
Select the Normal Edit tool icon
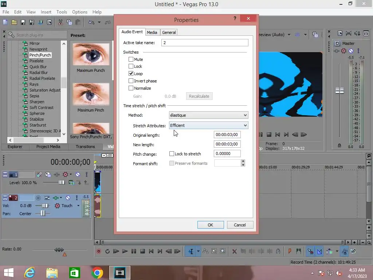click(x=191, y=251)
